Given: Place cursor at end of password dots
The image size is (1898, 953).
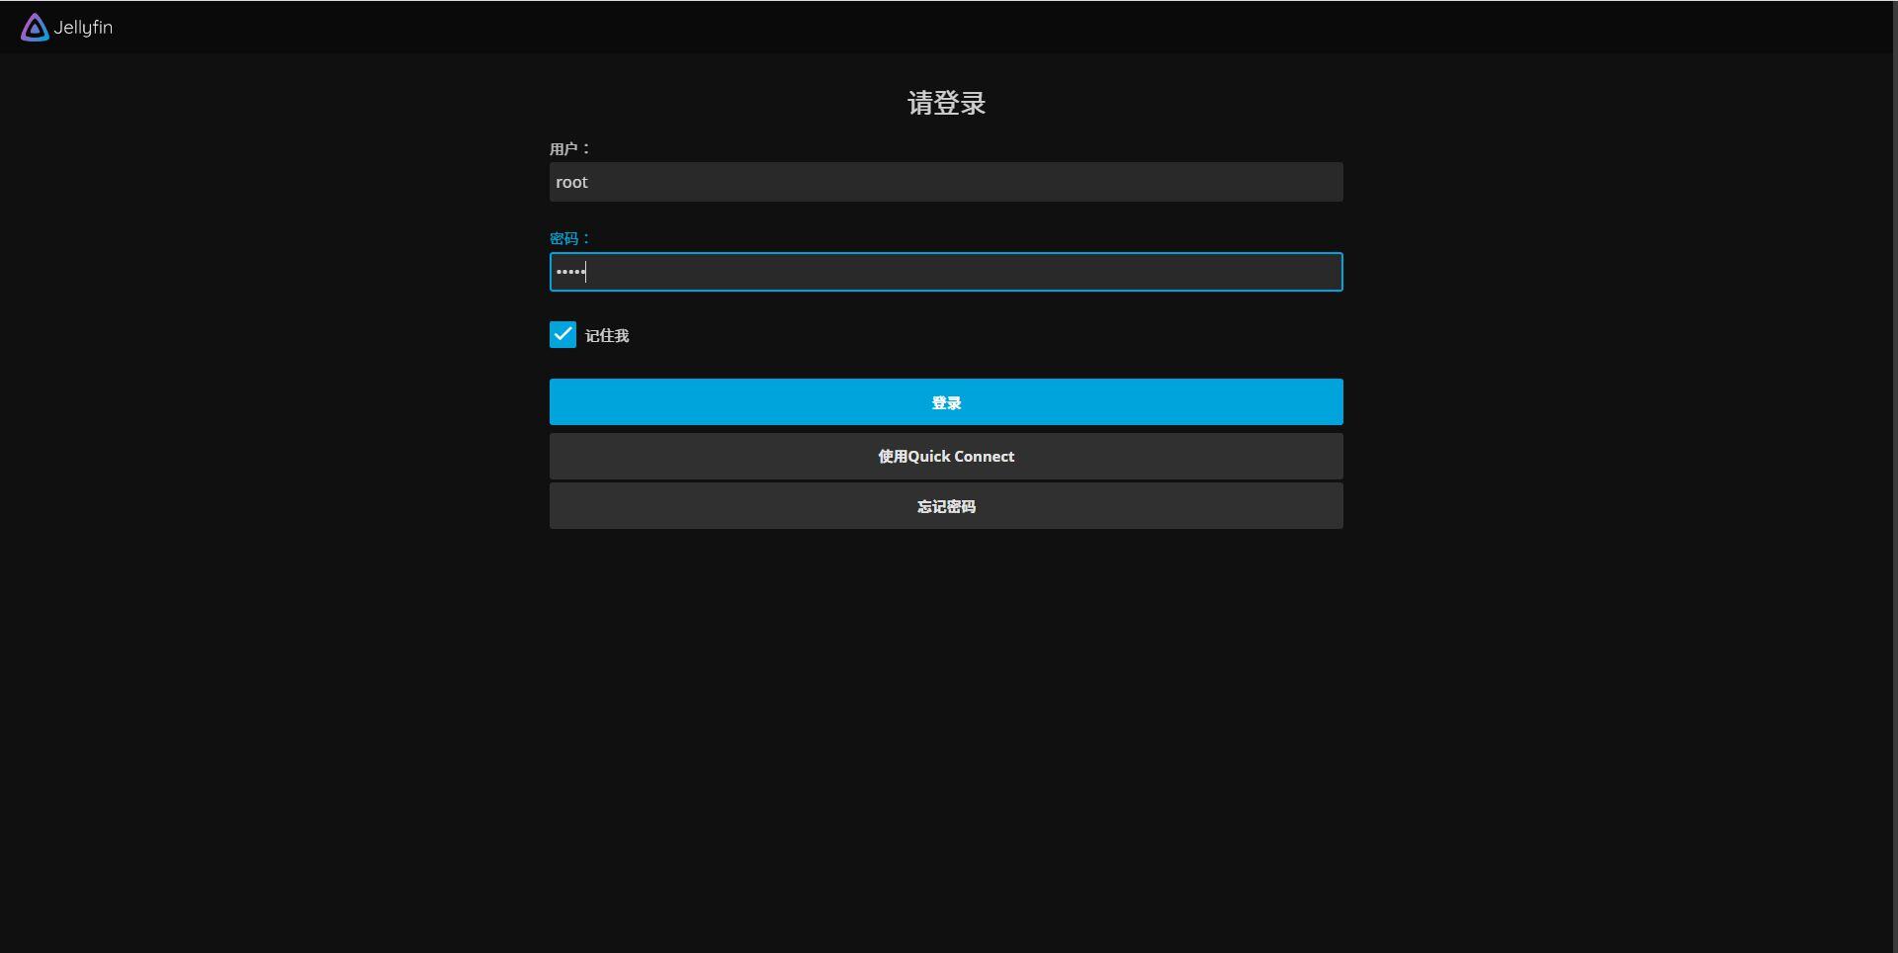Looking at the screenshot, I should pos(585,272).
